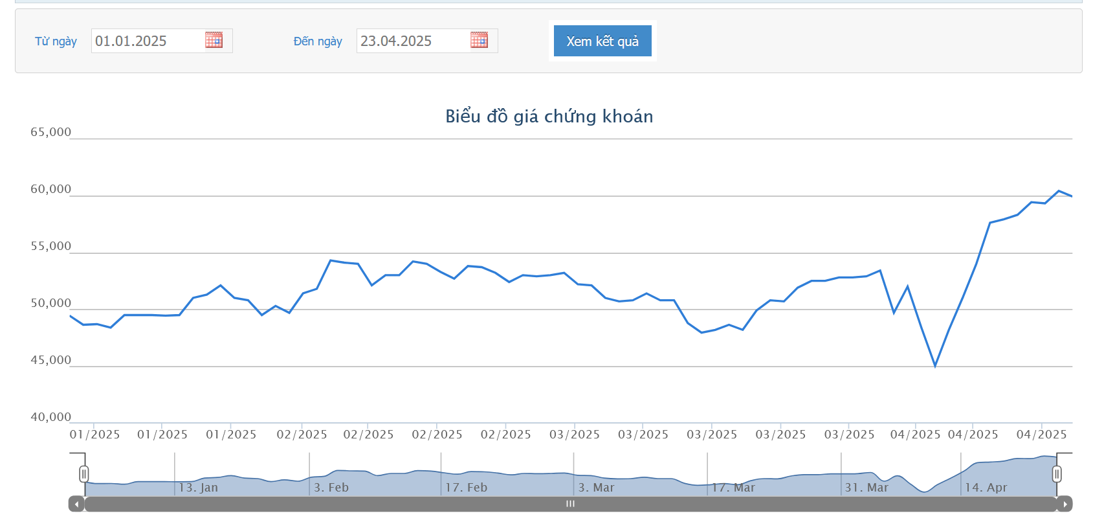Viewport: 1104px width, 522px height.
Task: Click the 3. Feb marker in the navigator
Action: 331,488
